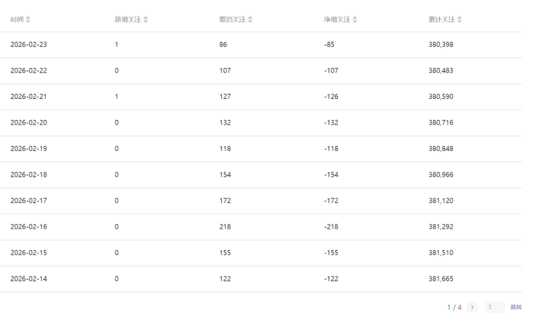
Task: Select the 2026-02-23 date cell
Action: [x=29, y=44]
